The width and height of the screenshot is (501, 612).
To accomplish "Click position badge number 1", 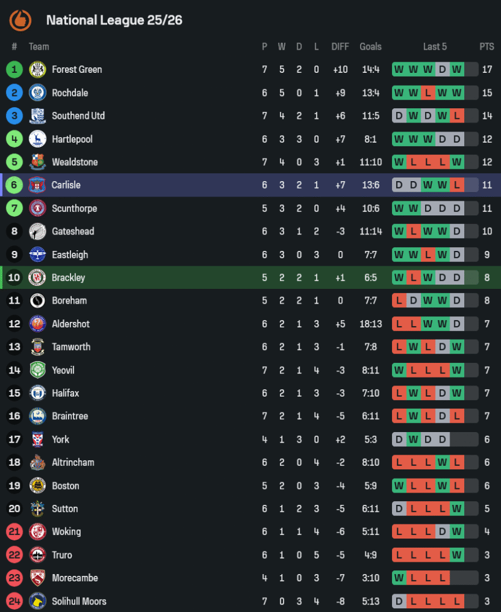I will pos(14,69).
